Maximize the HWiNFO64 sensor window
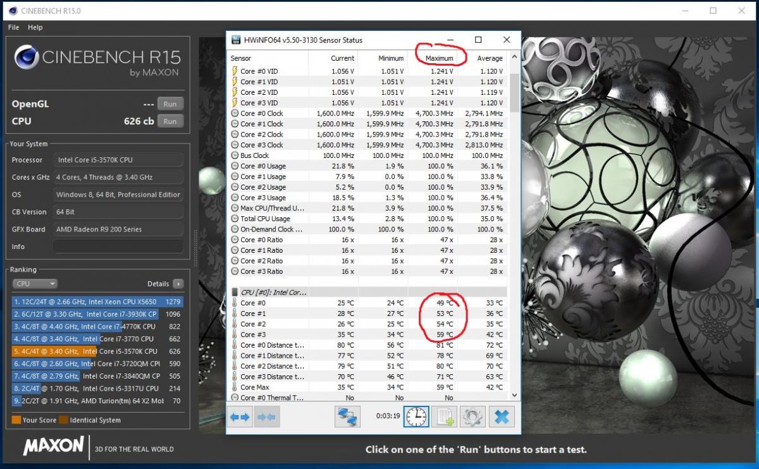The image size is (759, 469). 478,40
